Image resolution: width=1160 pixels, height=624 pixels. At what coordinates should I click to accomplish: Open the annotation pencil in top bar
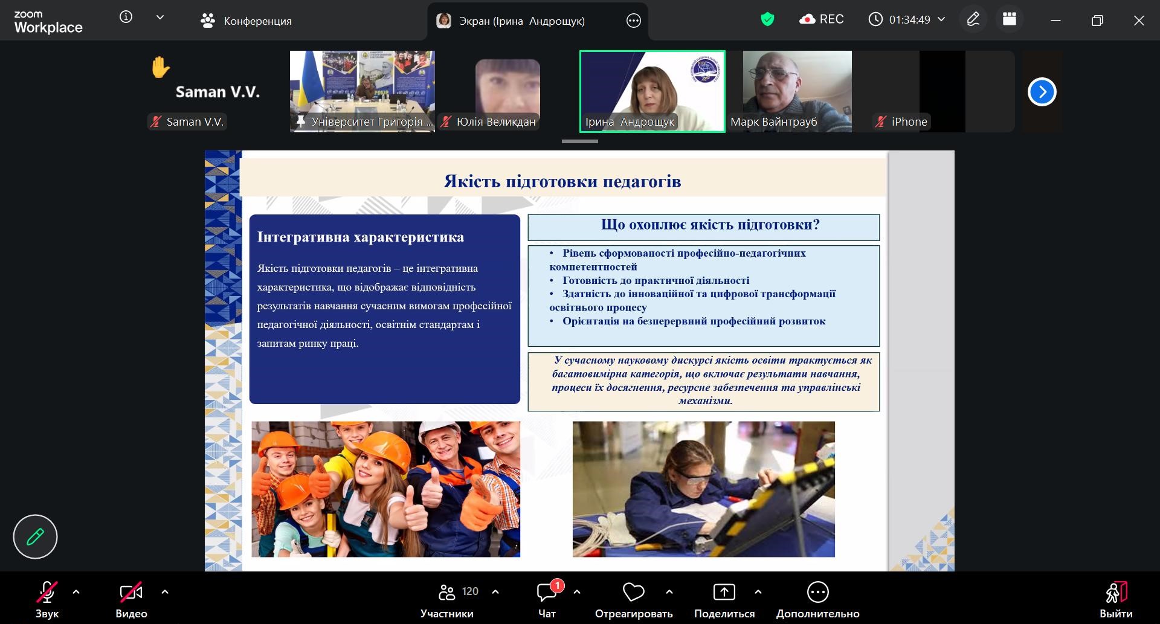973,20
